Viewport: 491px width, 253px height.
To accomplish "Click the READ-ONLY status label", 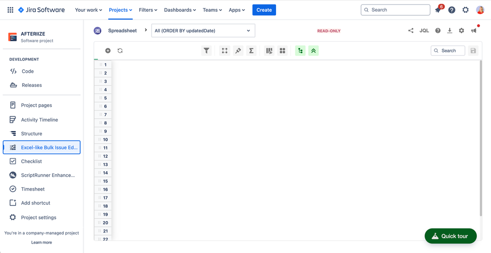I will coord(329,31).
